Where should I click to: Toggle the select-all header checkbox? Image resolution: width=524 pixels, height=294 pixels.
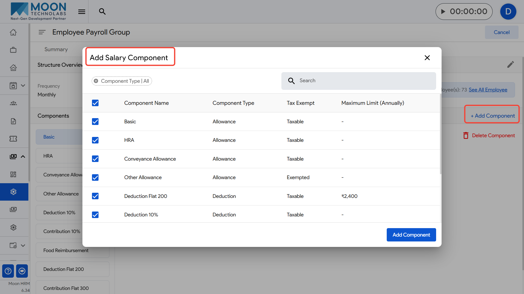coord(95,103)
